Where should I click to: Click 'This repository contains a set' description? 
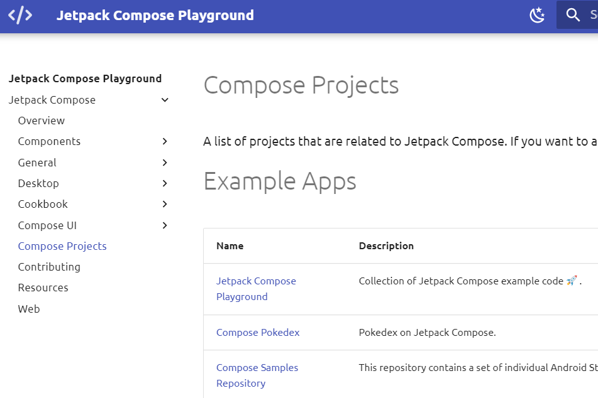coord(478,367)
